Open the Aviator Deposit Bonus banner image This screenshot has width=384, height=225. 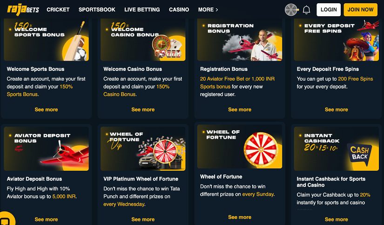(46, 148)
